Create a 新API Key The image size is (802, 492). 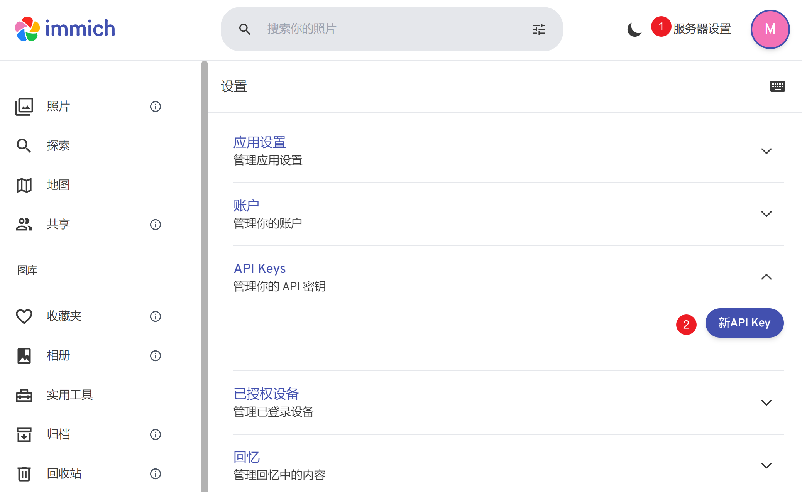coord(744,323)
